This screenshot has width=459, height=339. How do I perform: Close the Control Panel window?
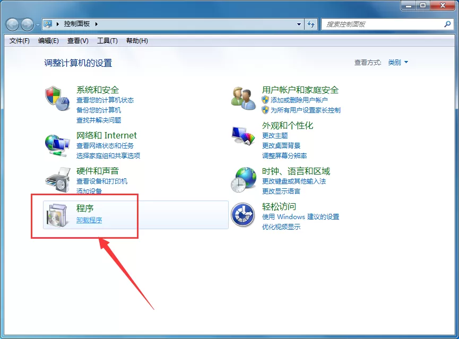point(443,5)
